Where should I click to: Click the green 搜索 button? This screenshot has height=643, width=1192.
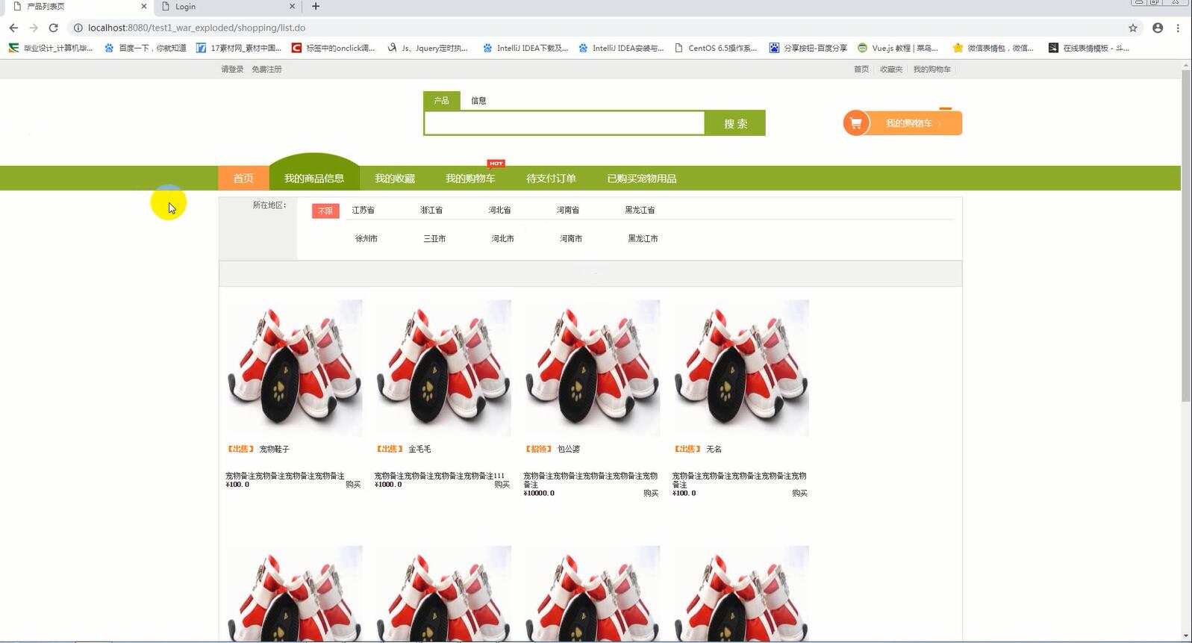pos(735,123)
